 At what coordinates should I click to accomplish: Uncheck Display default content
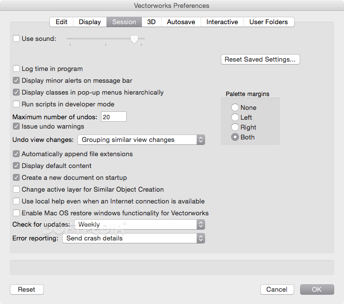coord(16,166)
